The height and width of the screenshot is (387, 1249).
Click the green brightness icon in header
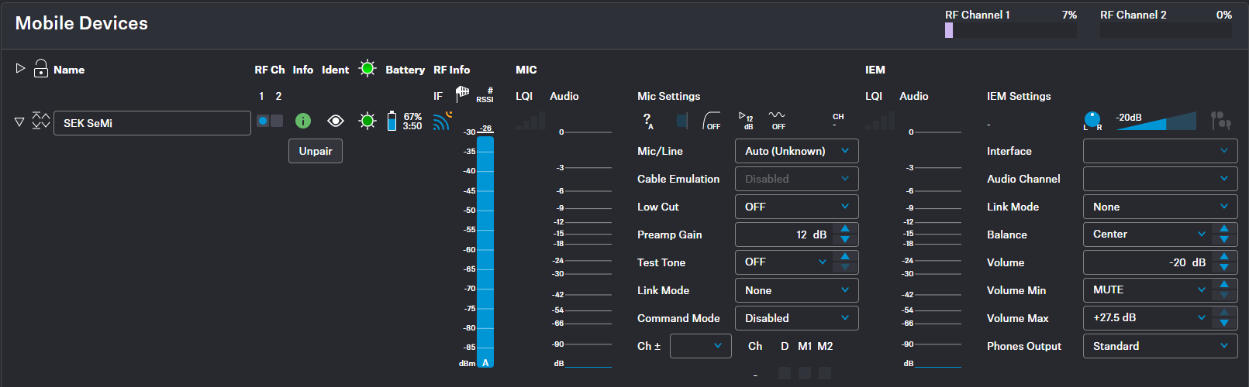367,68
